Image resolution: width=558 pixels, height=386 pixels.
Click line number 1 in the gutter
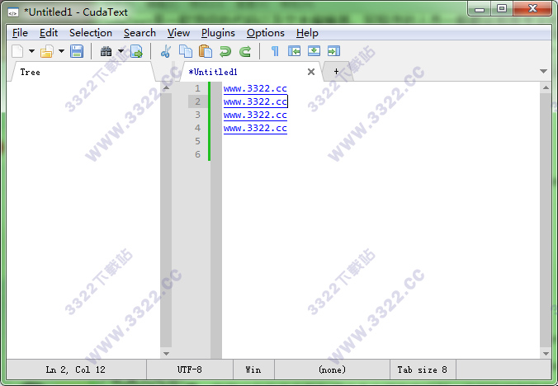click(197, 88)
